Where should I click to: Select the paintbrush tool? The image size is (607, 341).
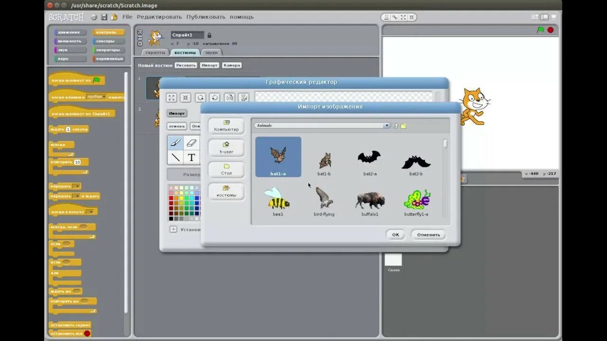(x=175, y=143)
